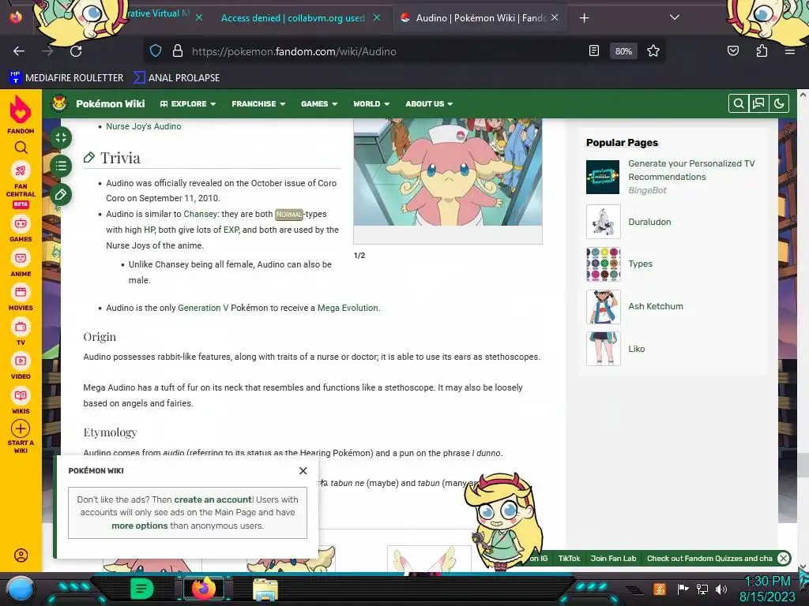Expand the About Us dropdown menu
The image size is (809, 606).
[429, 103]
